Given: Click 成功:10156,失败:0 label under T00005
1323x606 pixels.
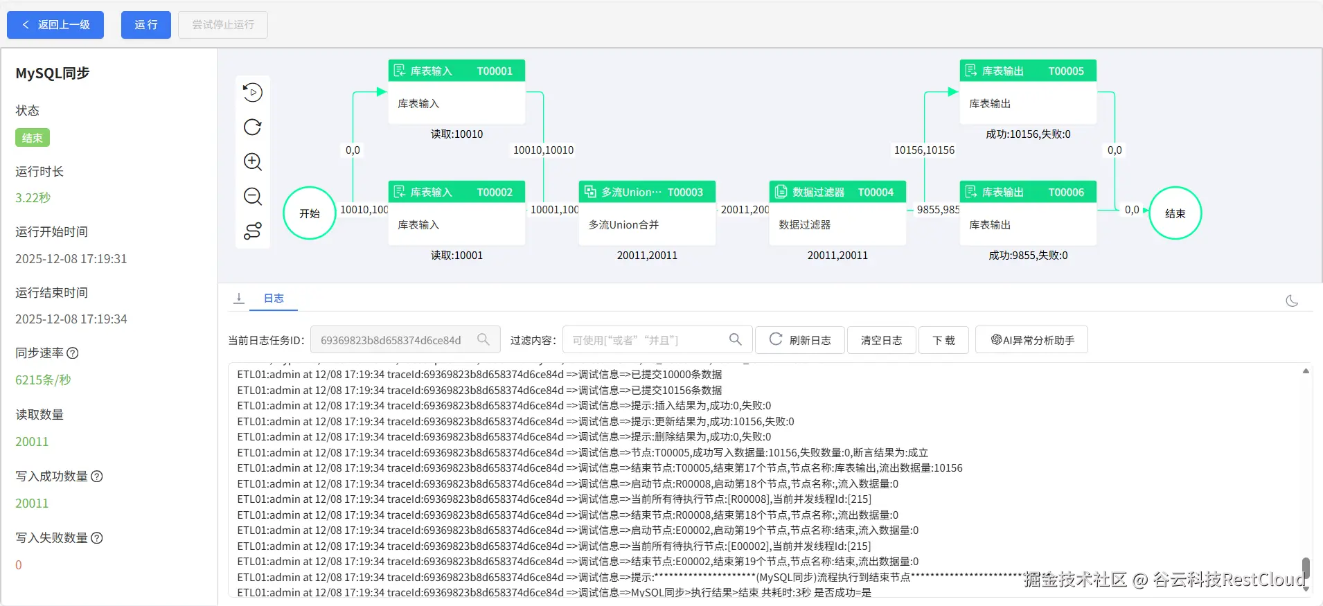Looking at the screenshot, I should [x=1028, y=134].
